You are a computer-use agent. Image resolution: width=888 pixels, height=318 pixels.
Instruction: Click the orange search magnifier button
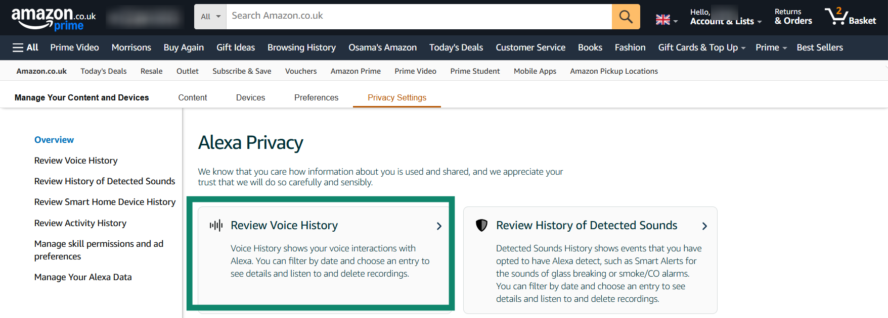(626, 17)
